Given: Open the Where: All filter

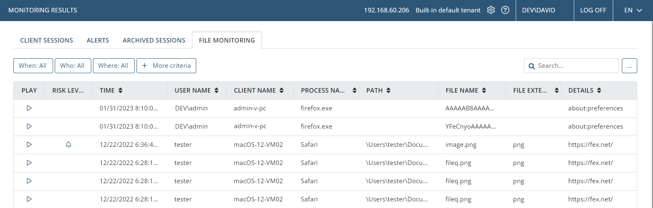Looking at the screenshot, I should (113, 66).
